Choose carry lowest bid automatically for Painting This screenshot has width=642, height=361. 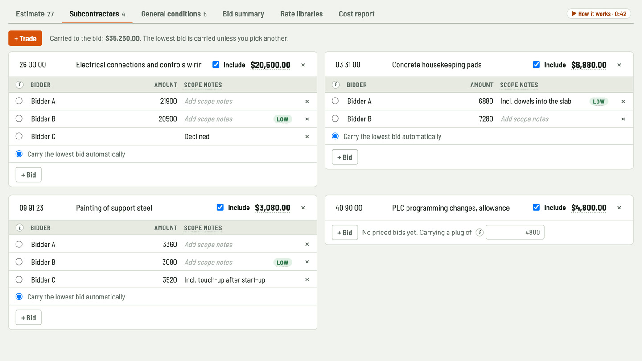(19, 297)
